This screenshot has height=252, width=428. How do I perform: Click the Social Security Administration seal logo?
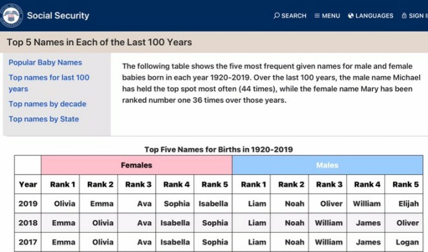11,15
